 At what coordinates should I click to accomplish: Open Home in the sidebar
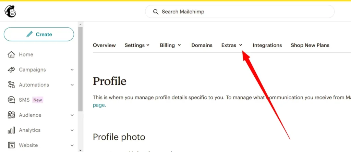pyautogui.click(x=26, y=54)
